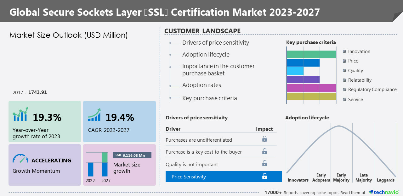The width and height of the screenshot is (403, 196).
Task: Click the 2027 market size bar
Action: coord(105,165)
